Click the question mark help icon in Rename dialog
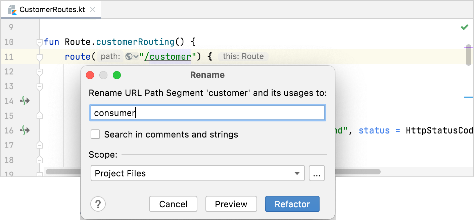Image resolution: width=474 pixels, height=220 pixels. [98, 204]
